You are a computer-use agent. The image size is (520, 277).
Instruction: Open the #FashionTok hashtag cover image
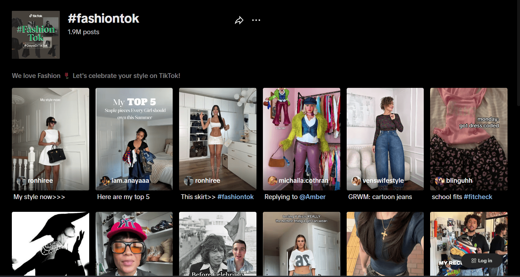point(36,35)
